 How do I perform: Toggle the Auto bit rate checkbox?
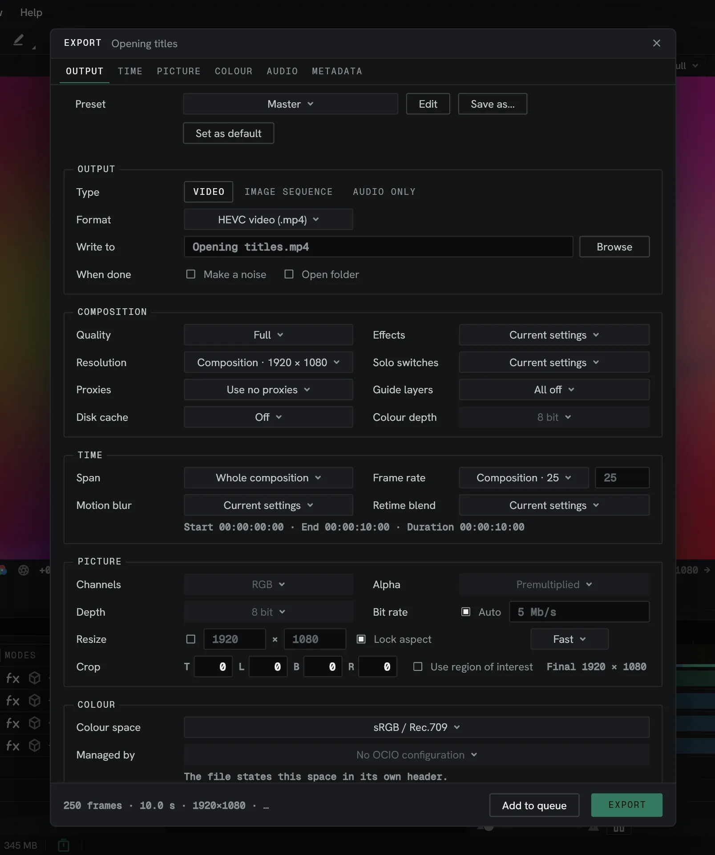tap(466, 612)
